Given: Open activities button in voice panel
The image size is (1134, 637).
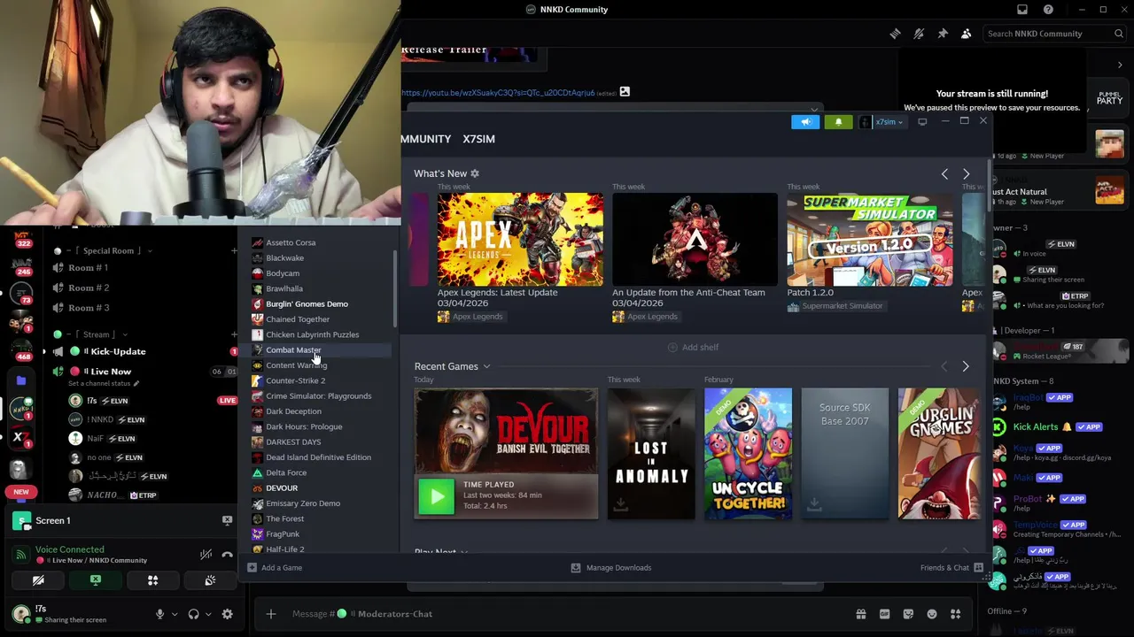Looking at the screenshot, I should 152,580.
